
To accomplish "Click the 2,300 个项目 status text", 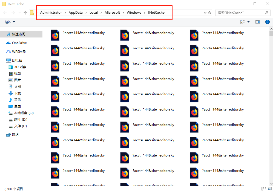I will (13, 189).
